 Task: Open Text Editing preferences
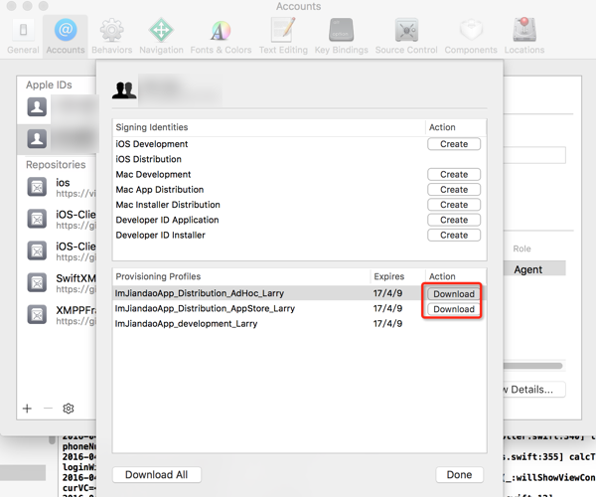(x=283, y=37)
